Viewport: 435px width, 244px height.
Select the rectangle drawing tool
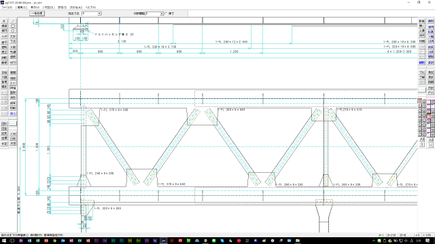[x=13, y=26]
